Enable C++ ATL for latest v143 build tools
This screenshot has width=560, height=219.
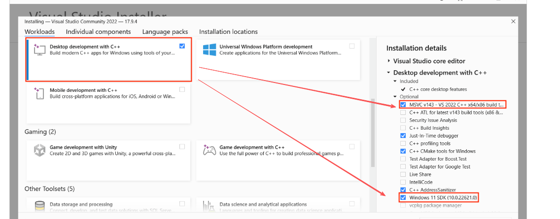(403, 112)
